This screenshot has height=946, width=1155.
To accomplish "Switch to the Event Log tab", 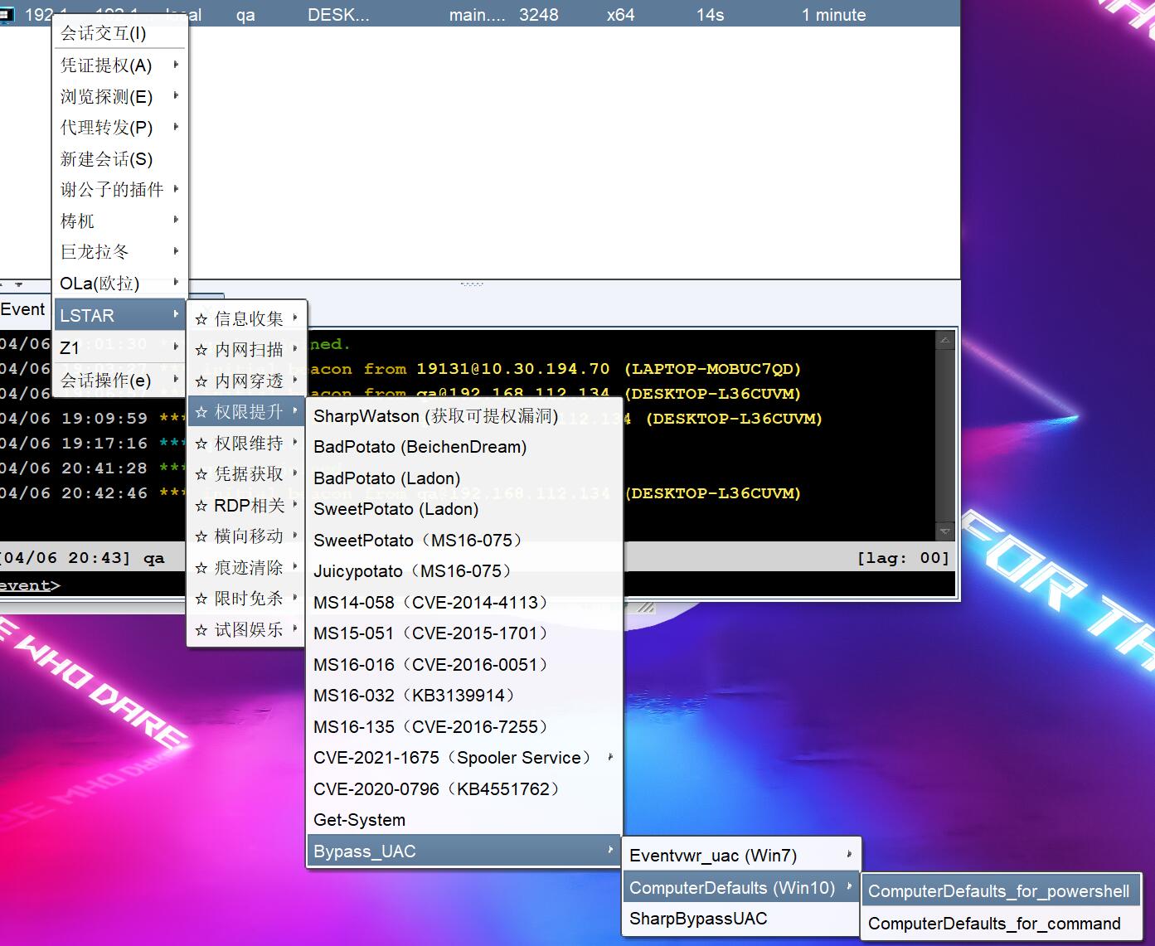I will [x=22, y=309].
